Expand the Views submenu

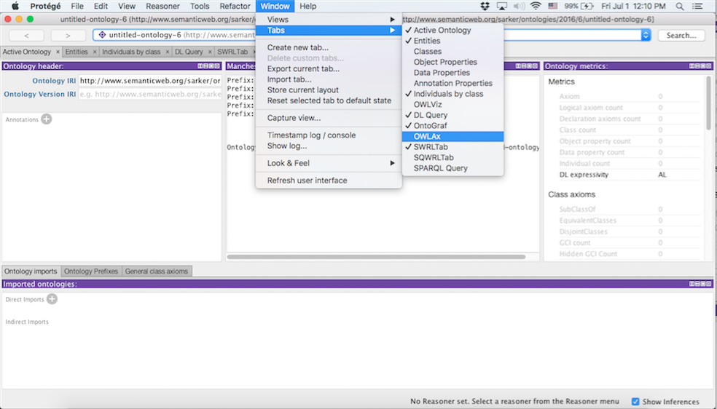(x=329, y=20)
